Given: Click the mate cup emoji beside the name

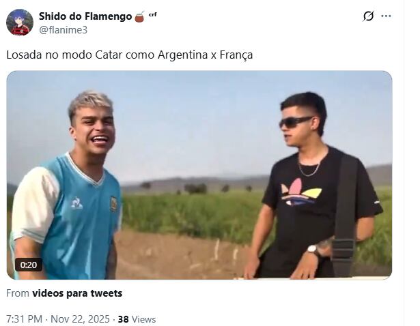Looking at the screenshot, I should (139, 16).
